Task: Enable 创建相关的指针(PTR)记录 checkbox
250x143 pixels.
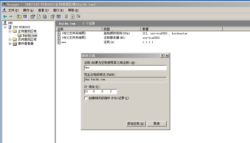Action: pos(86,98)
